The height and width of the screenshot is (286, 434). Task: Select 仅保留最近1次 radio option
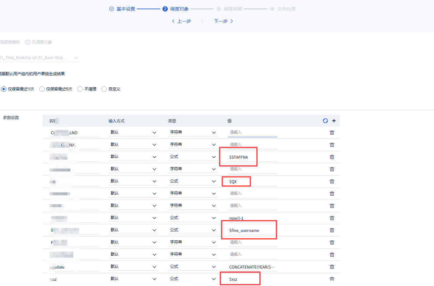point(4,89)
